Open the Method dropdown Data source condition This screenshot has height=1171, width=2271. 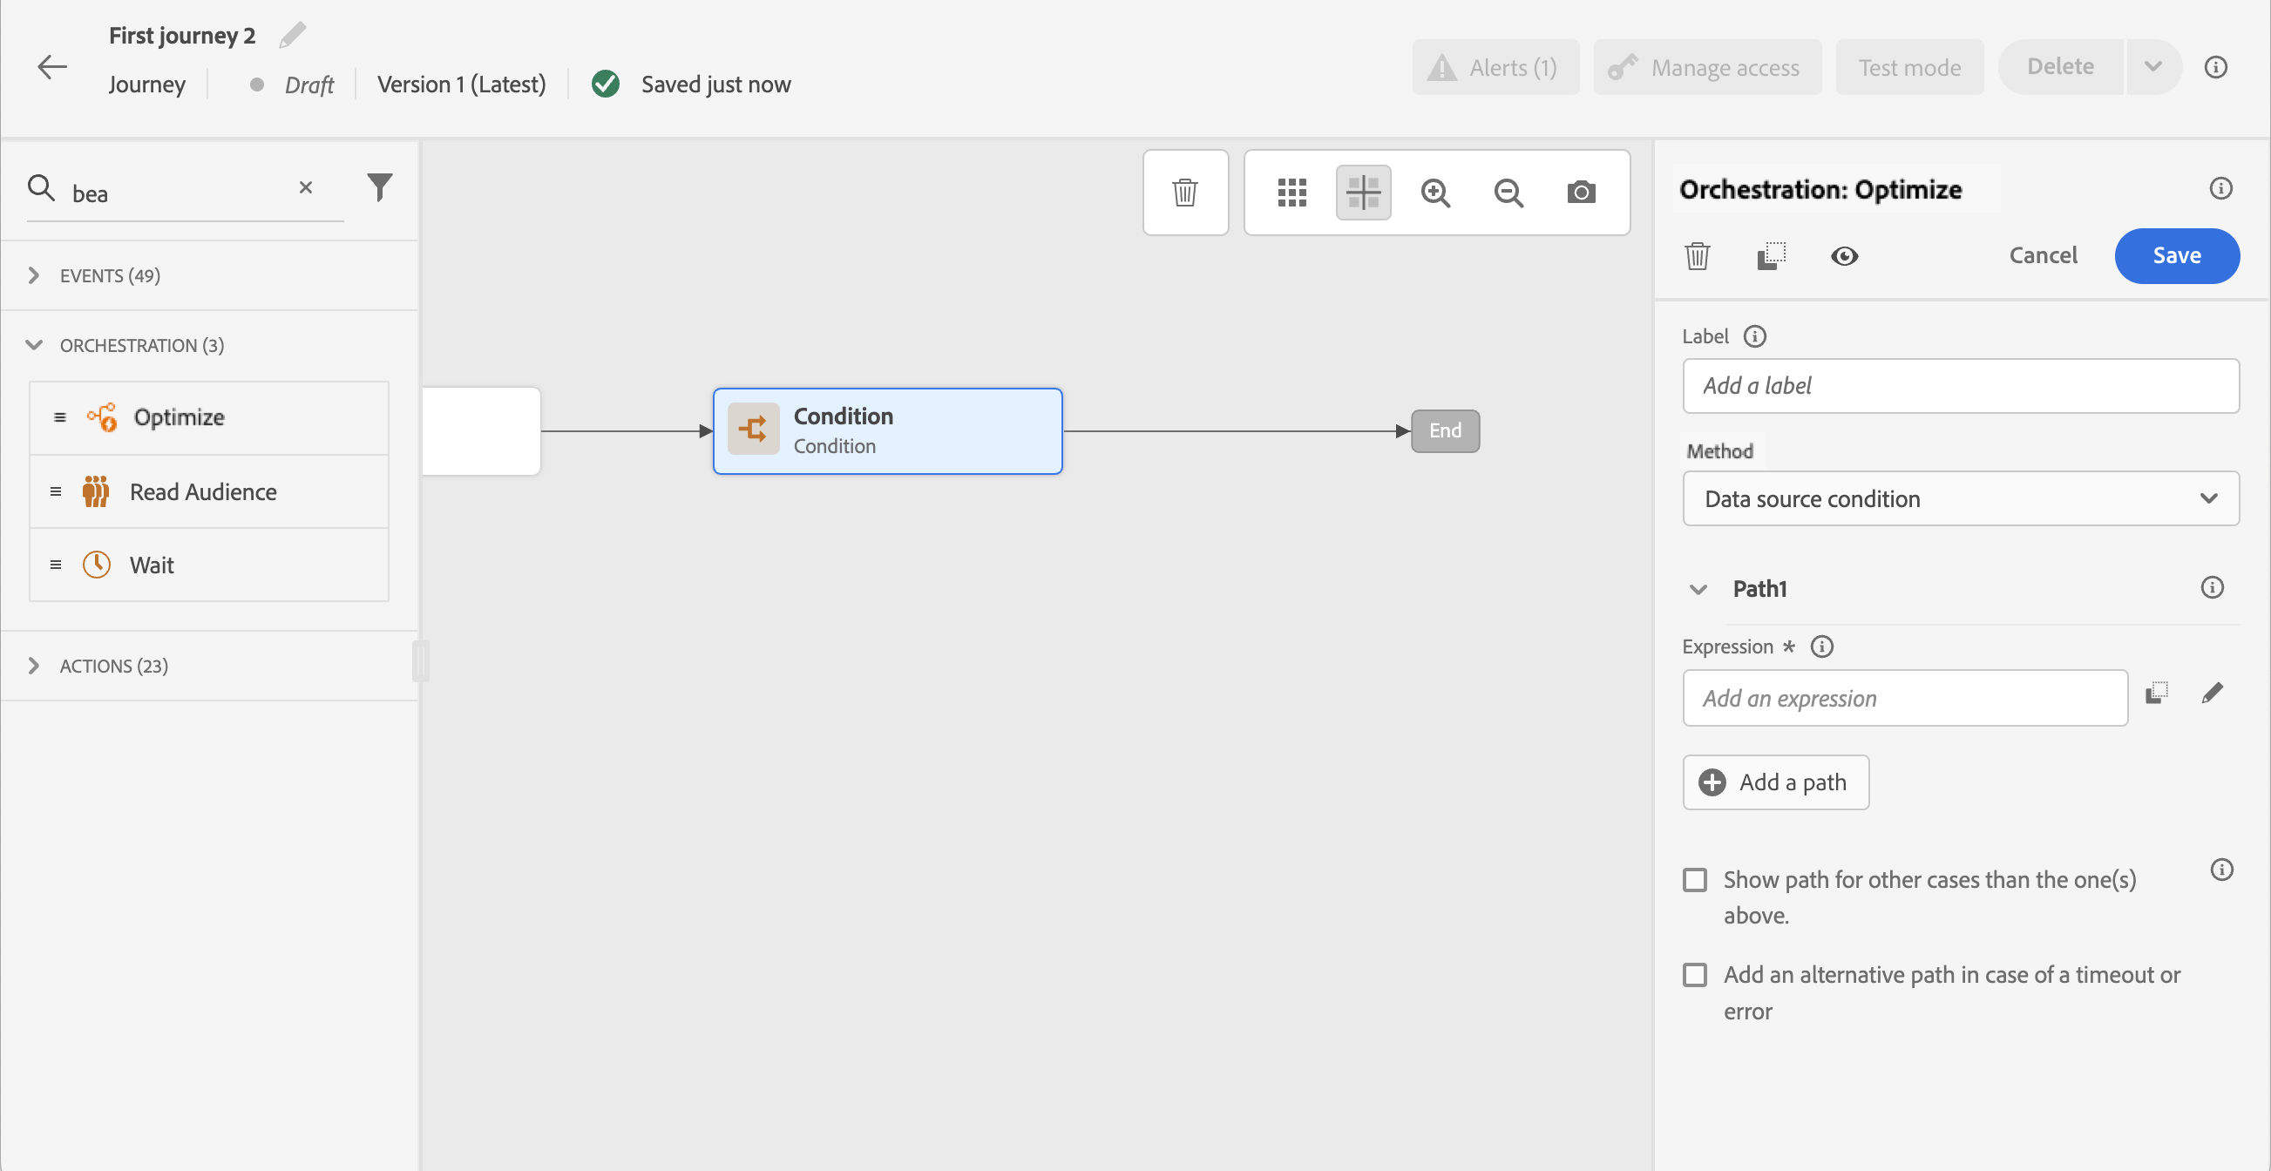point(1960,498)
